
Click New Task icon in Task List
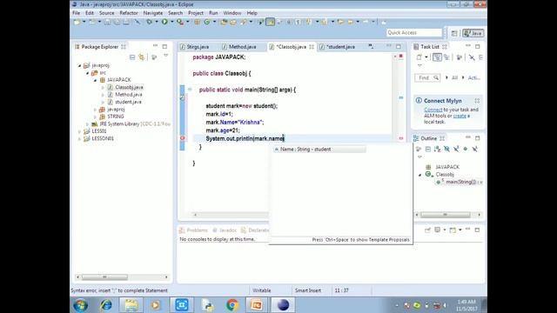(x=419, y=57)
